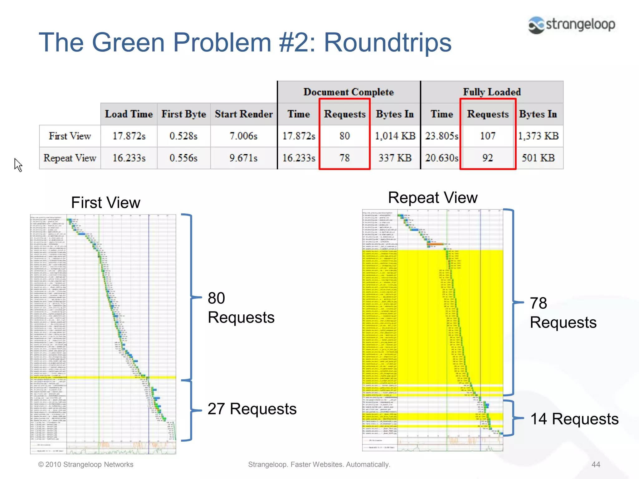Click the '© 2010 Strangeloop Networks' footer text

(x=85, y=464)
